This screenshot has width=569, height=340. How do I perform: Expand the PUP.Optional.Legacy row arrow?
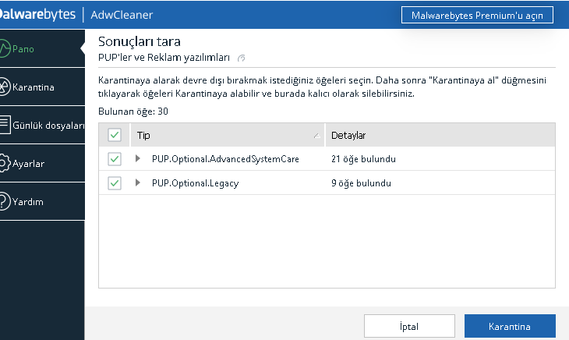pos(138,183)
